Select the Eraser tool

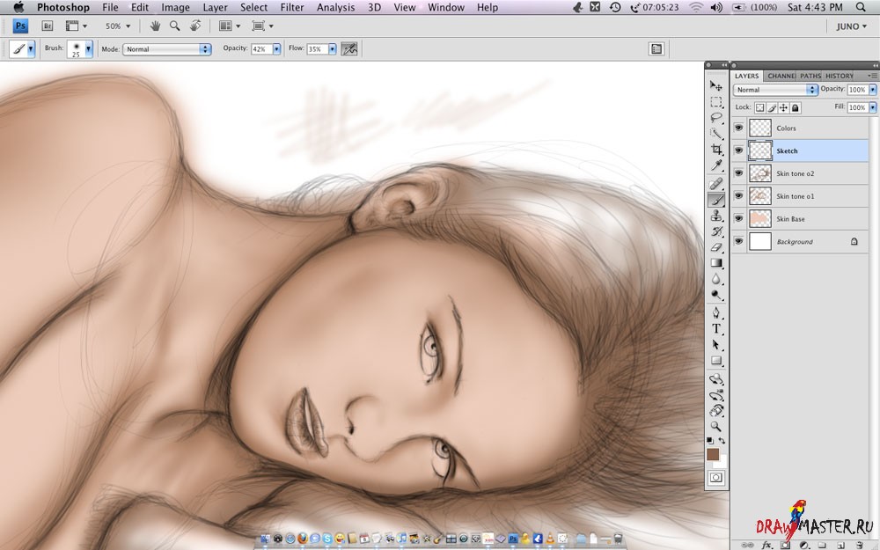(716, 247)
